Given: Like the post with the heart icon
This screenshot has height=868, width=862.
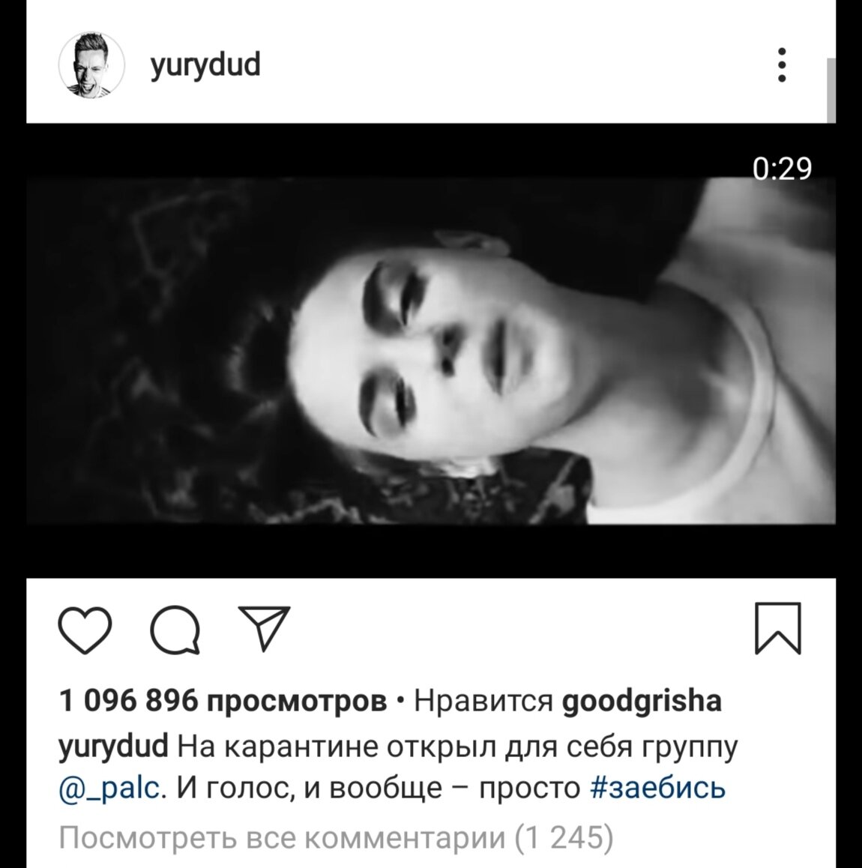Looking at the screenshot, I should click(x=85, y=630).
